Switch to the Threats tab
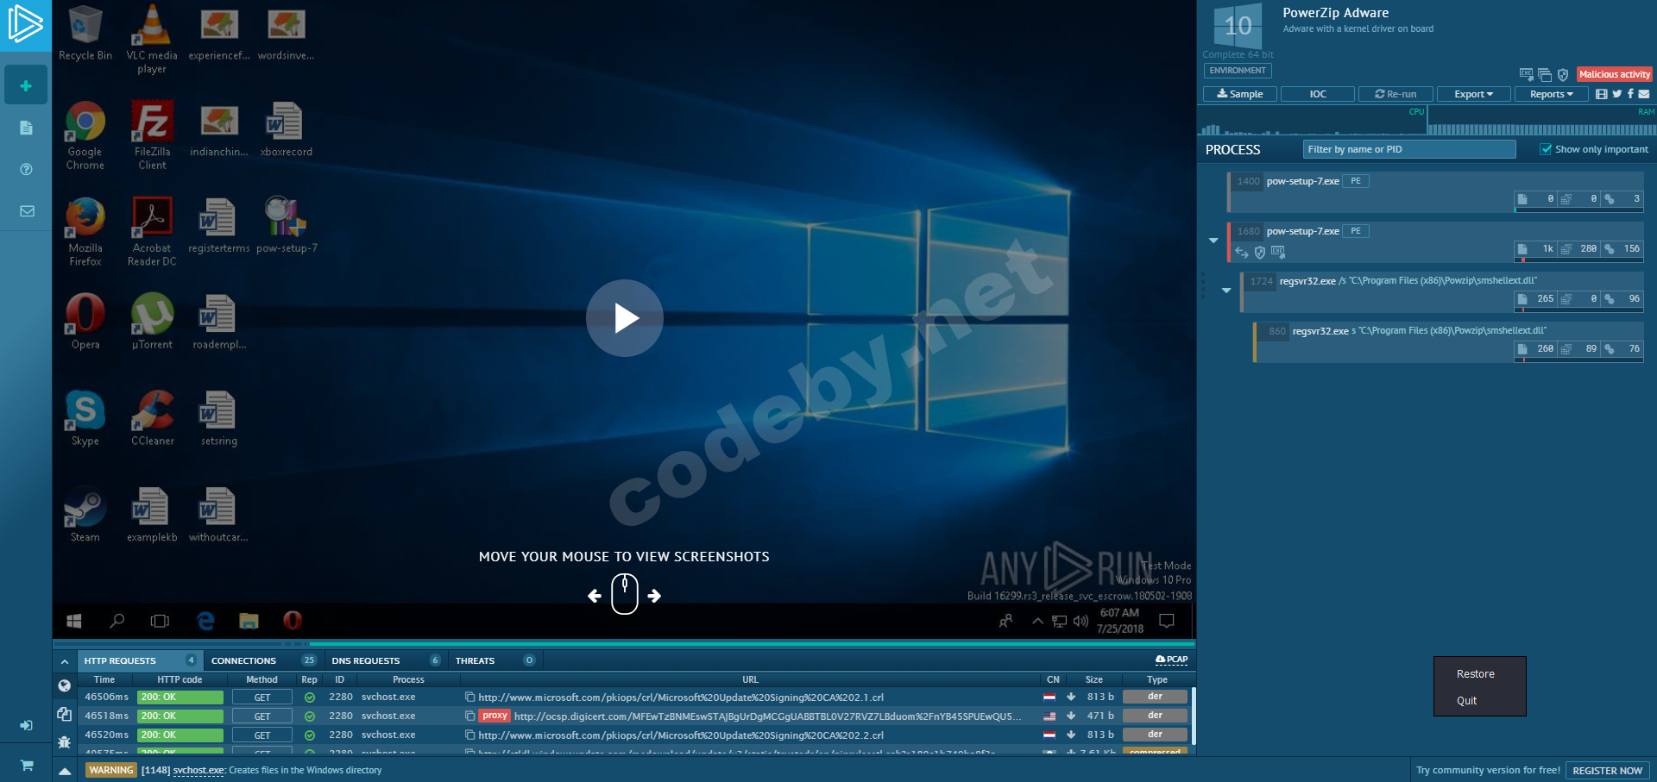The height and width of the screenshot is (782, 1657). pyautogui.click(x=495, y=660)
